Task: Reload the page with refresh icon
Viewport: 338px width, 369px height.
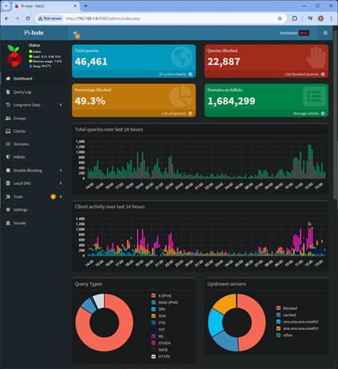Action: [28, 19]
